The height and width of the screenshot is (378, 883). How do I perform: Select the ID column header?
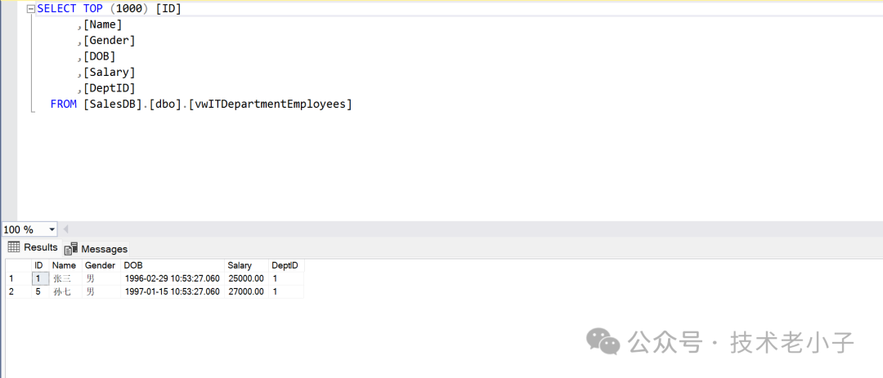pyautogui.click(x=40, y=265)
